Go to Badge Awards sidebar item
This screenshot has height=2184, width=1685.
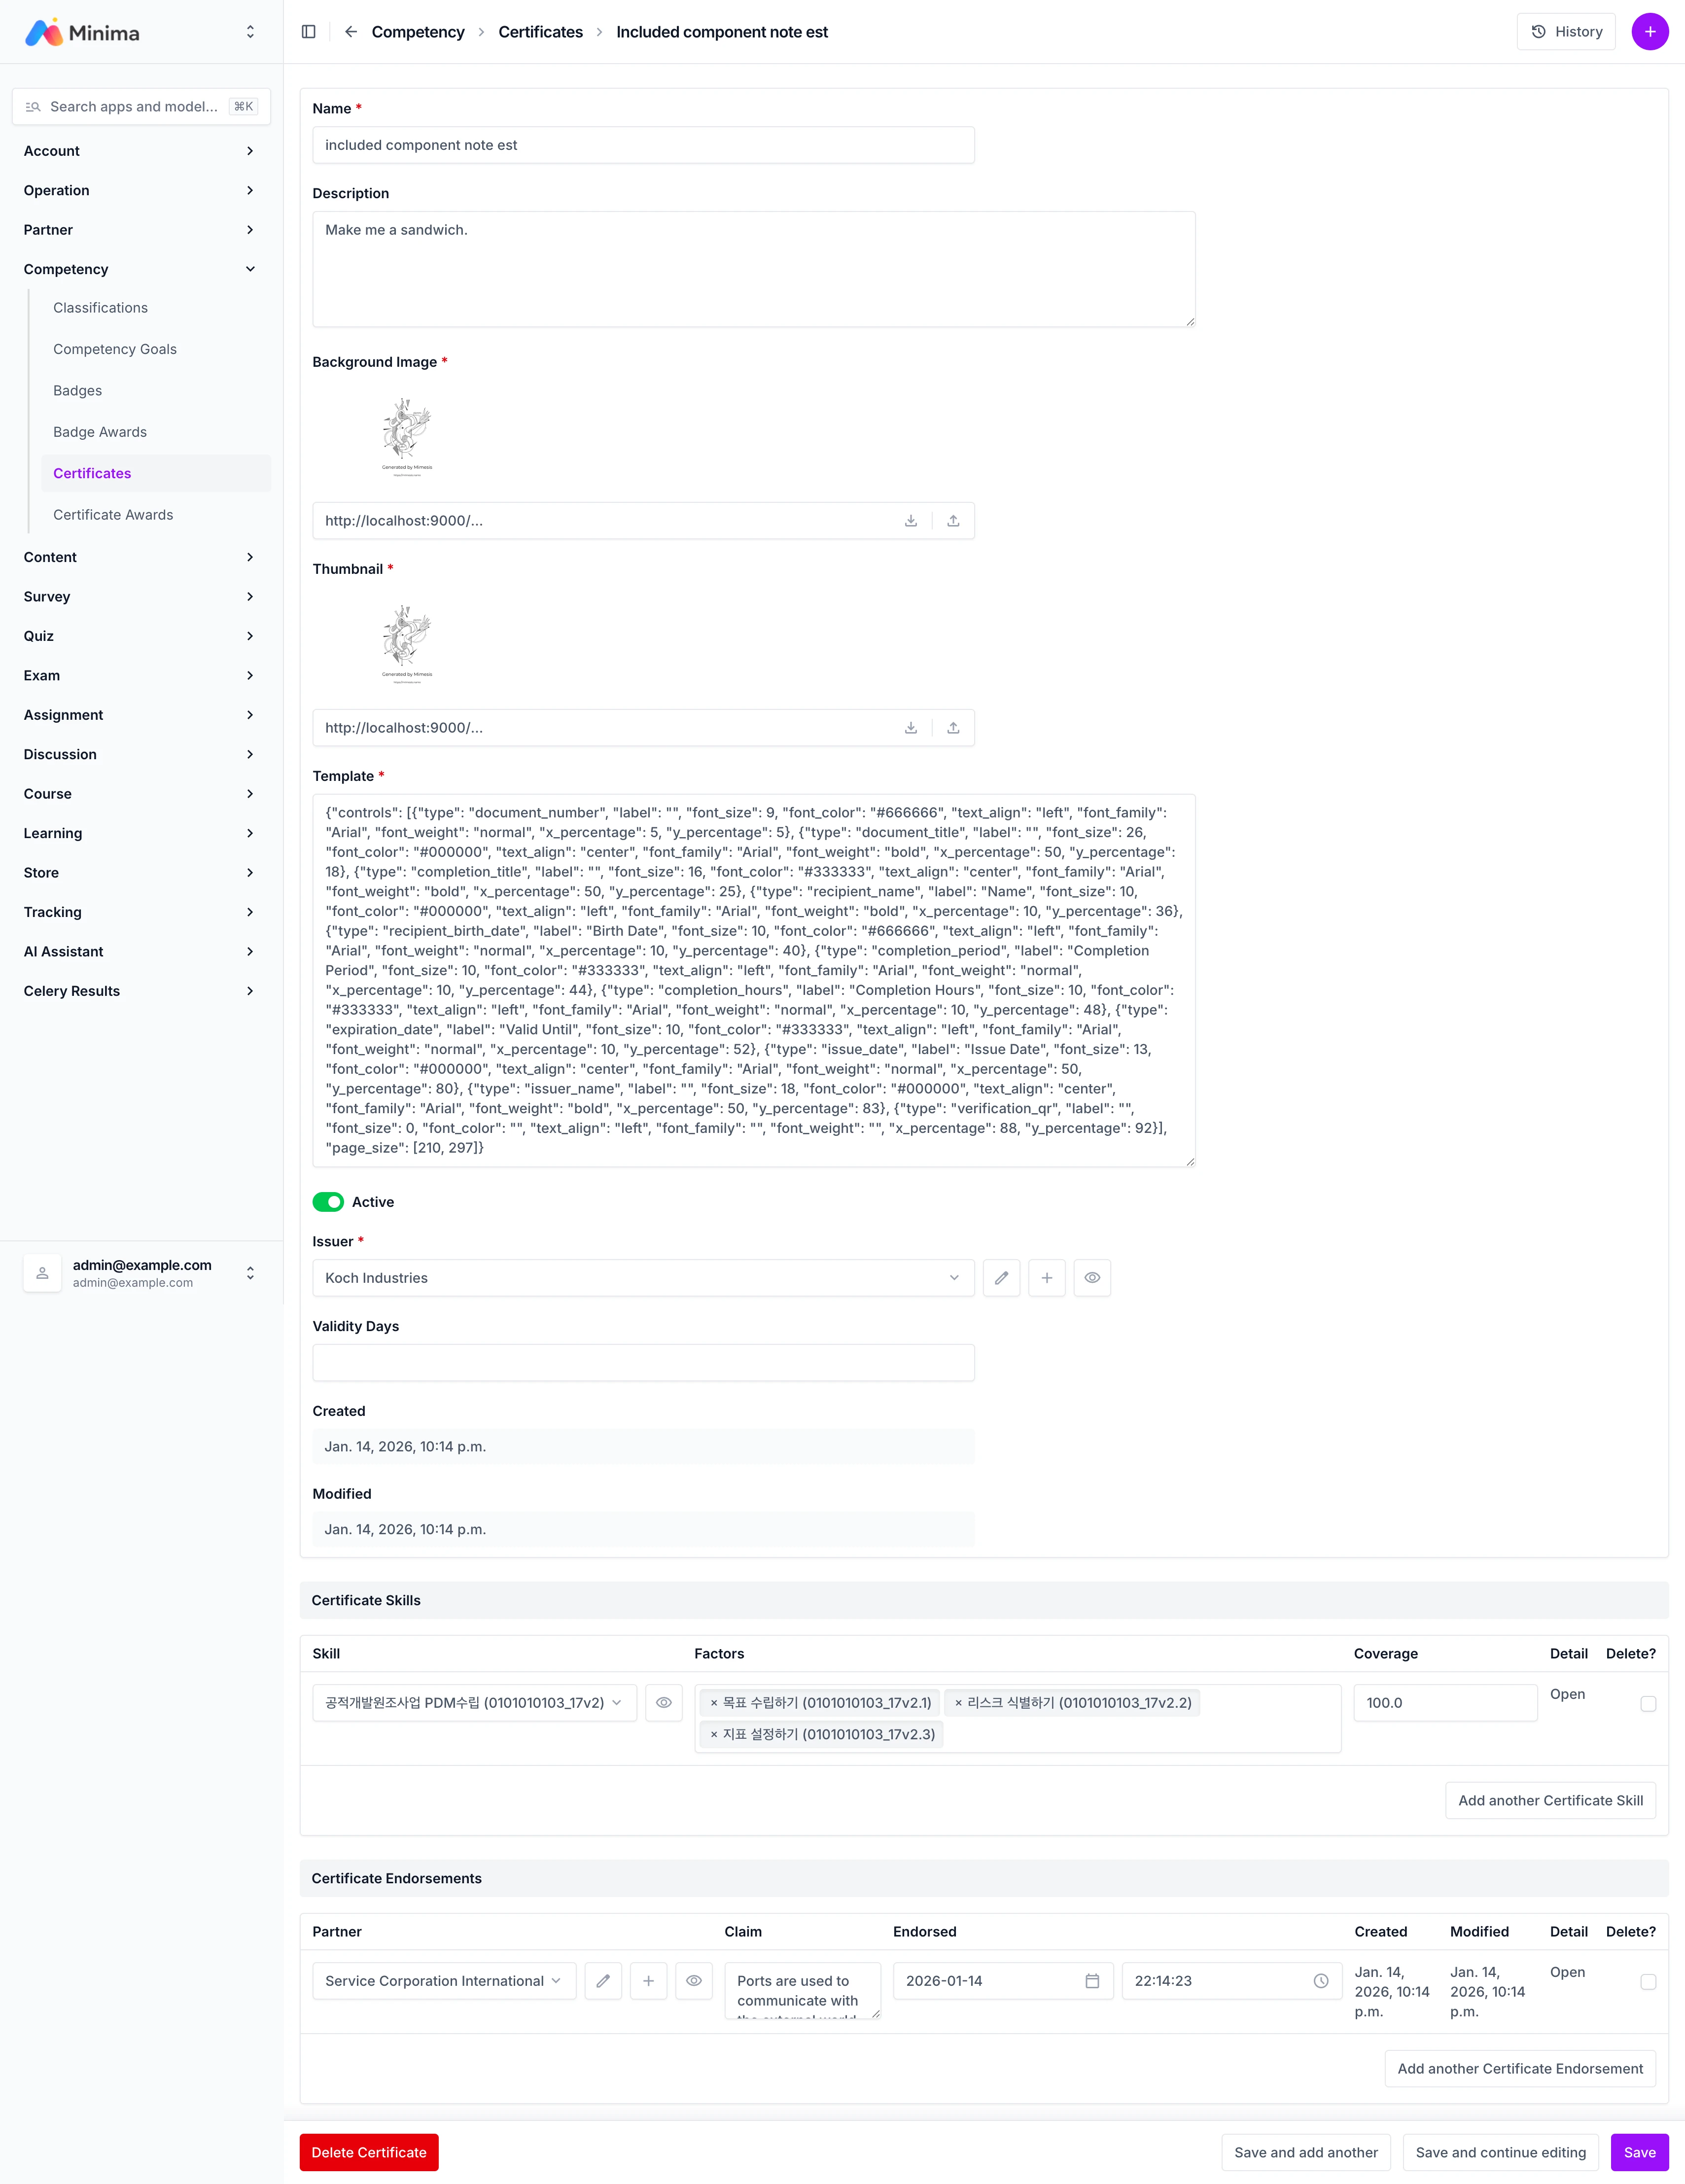click(100, 432)
